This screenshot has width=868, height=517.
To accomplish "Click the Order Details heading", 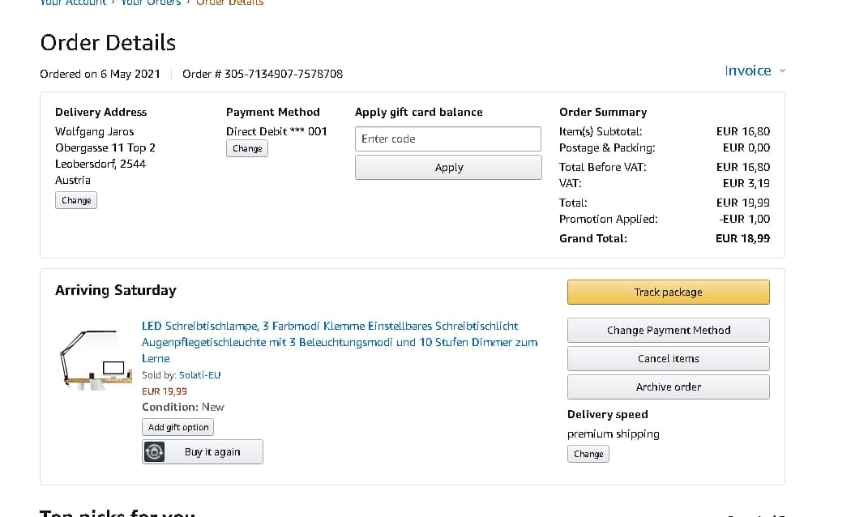I will click(x=108, y=42).
